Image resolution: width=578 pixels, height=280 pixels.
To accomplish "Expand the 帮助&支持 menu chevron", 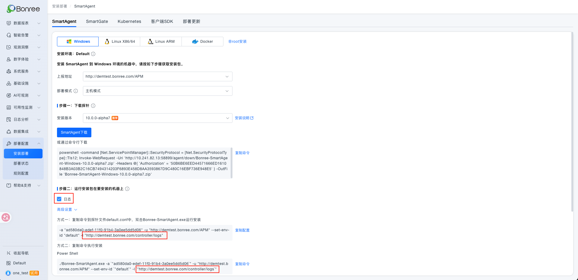I will [x=39, y=185].
